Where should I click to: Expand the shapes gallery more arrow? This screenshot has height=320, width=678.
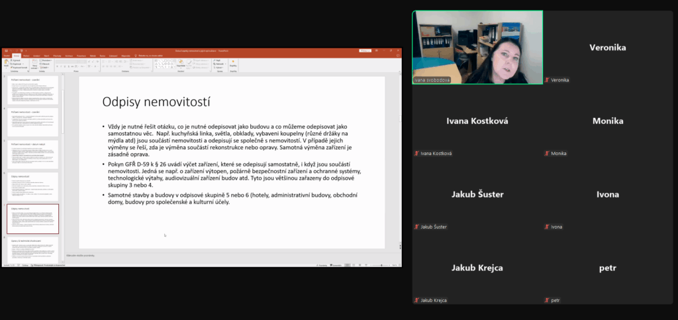point(175,67)
